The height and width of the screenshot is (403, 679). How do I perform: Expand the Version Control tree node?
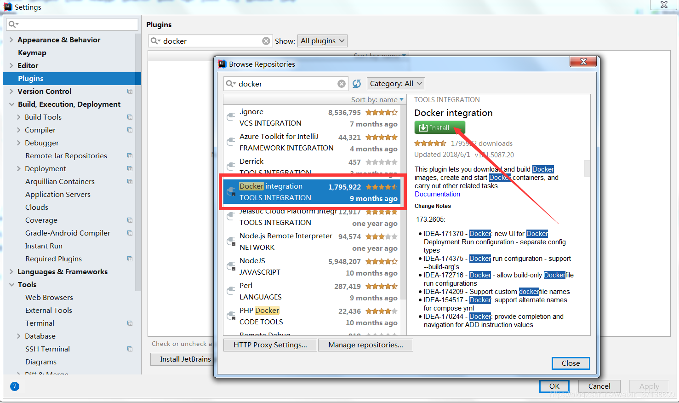pyautogui.click(x=11, y=91)
